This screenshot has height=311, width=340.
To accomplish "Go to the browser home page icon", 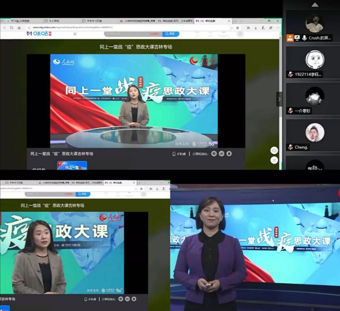I will pyautogui.click(x=19, y=28).
